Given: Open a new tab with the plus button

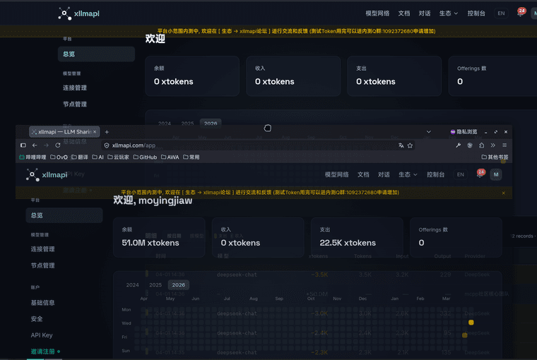Looking at the screenshot, I should point(107,132).
